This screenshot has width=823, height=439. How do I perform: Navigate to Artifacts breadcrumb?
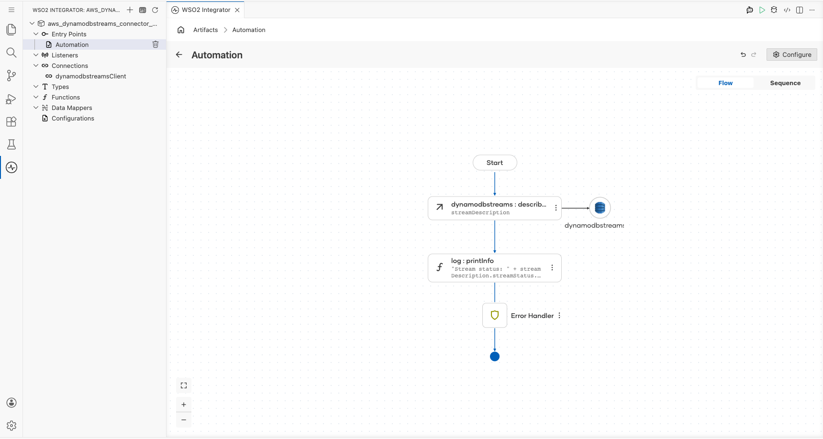[206, 30]
